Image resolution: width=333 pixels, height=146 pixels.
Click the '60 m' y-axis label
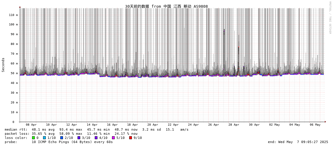(x=14, y=63)
